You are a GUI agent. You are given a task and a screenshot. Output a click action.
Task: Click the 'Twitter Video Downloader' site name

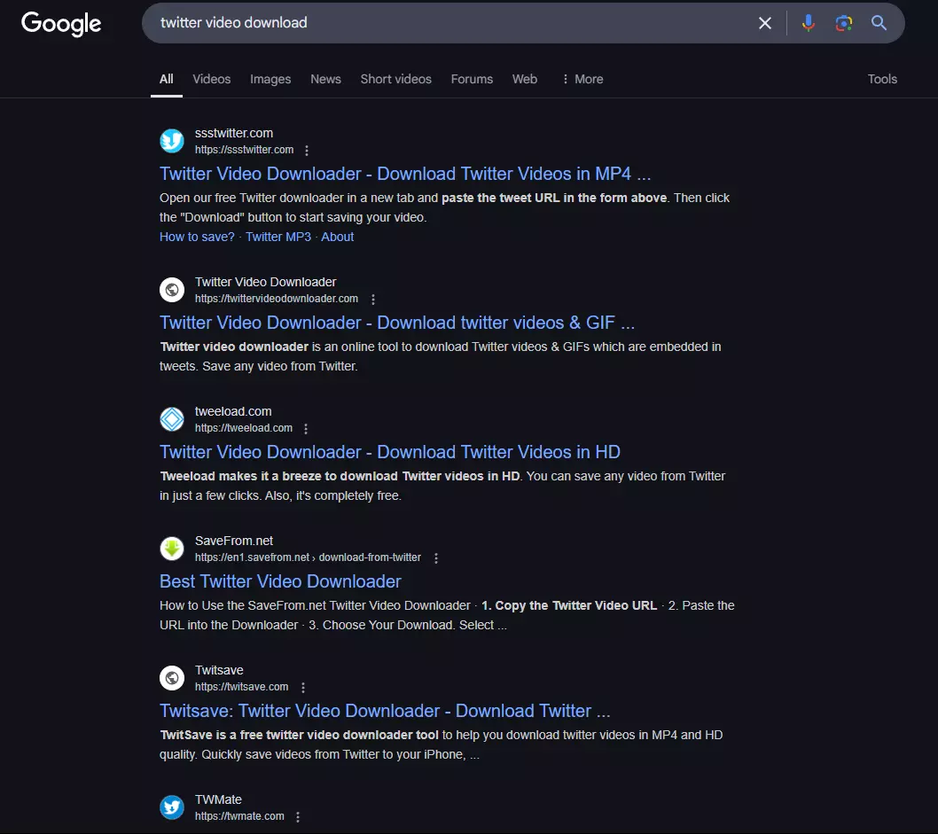click(266, 282)
